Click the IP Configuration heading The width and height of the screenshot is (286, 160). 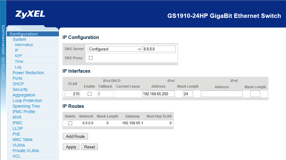pos(81,37)
